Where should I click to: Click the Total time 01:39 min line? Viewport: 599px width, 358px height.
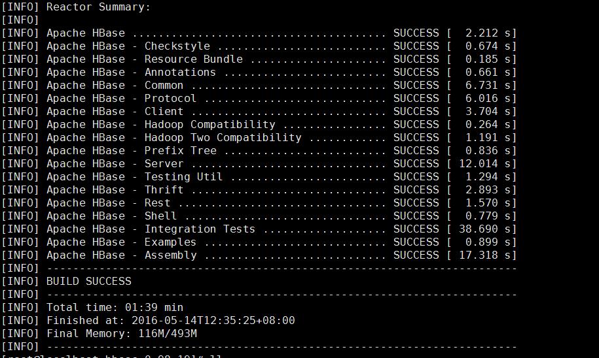point(92,307)
